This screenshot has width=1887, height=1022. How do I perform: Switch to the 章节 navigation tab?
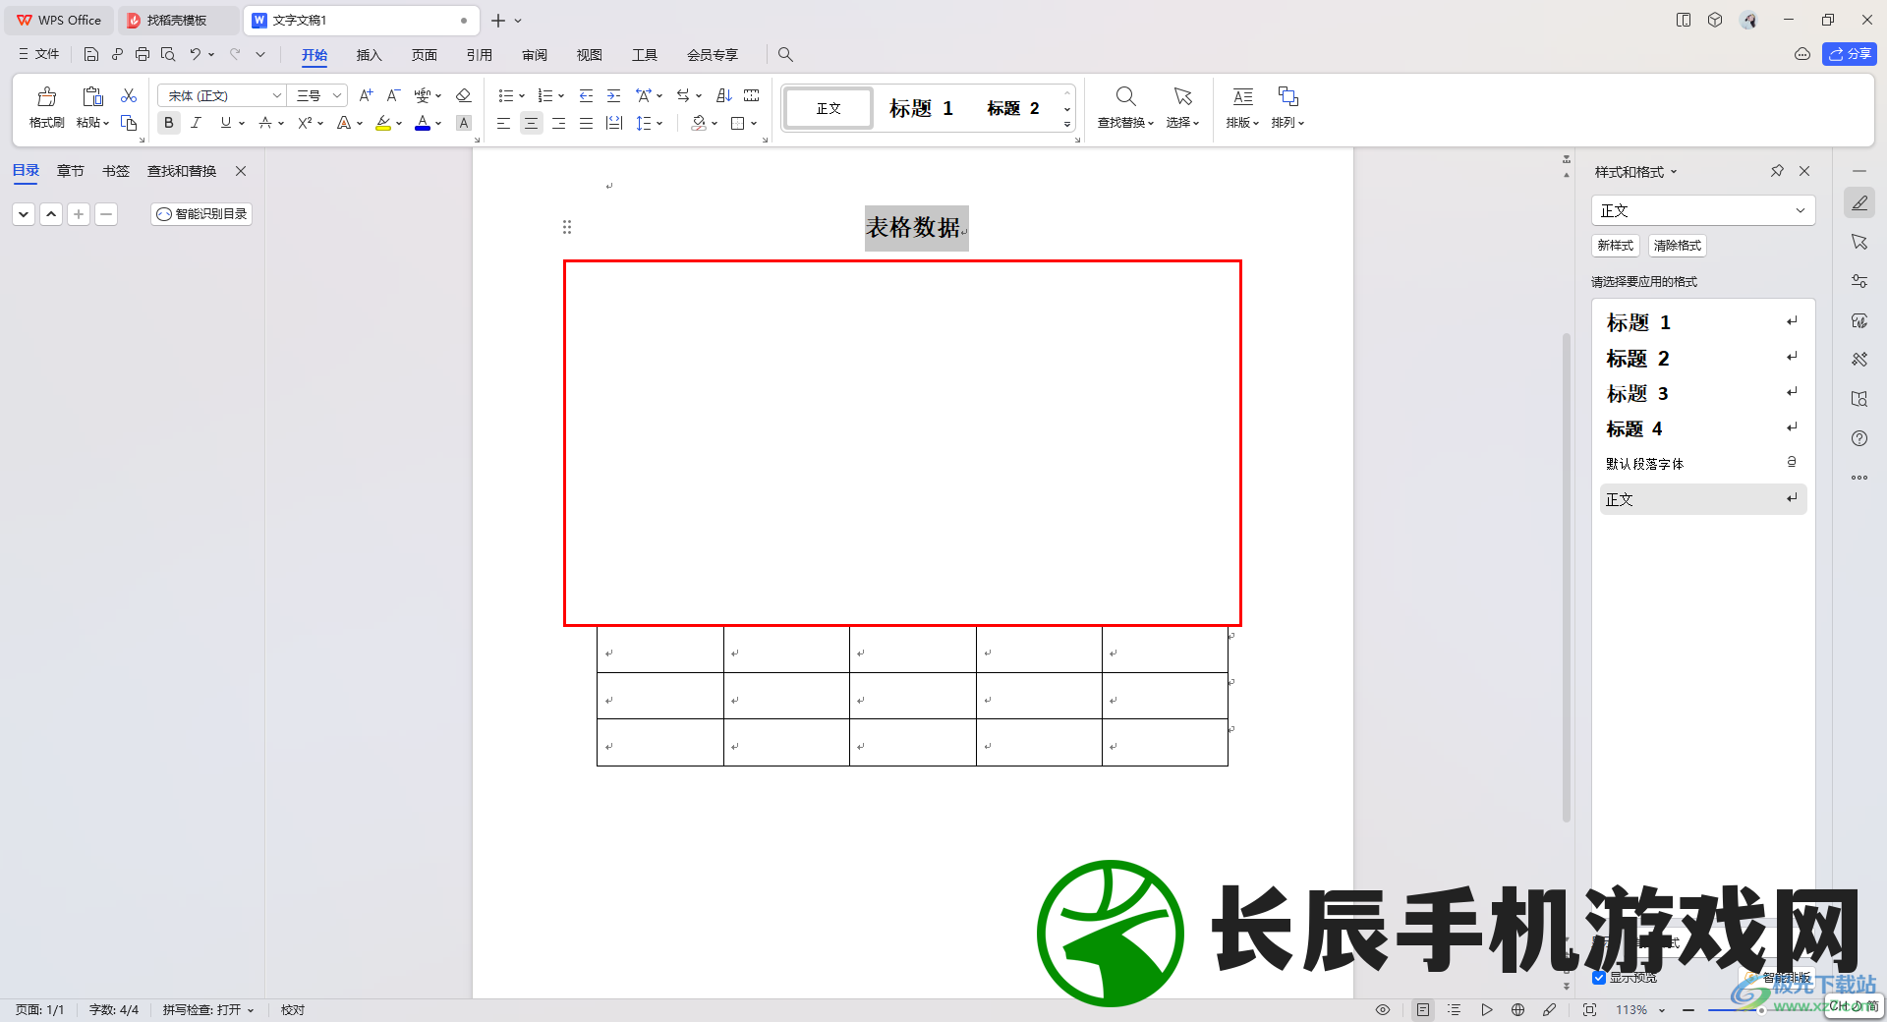[x=70, y=171]
